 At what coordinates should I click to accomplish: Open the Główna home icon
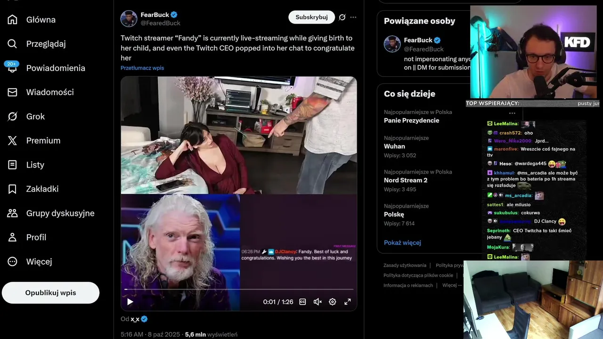tap(13, 19)
